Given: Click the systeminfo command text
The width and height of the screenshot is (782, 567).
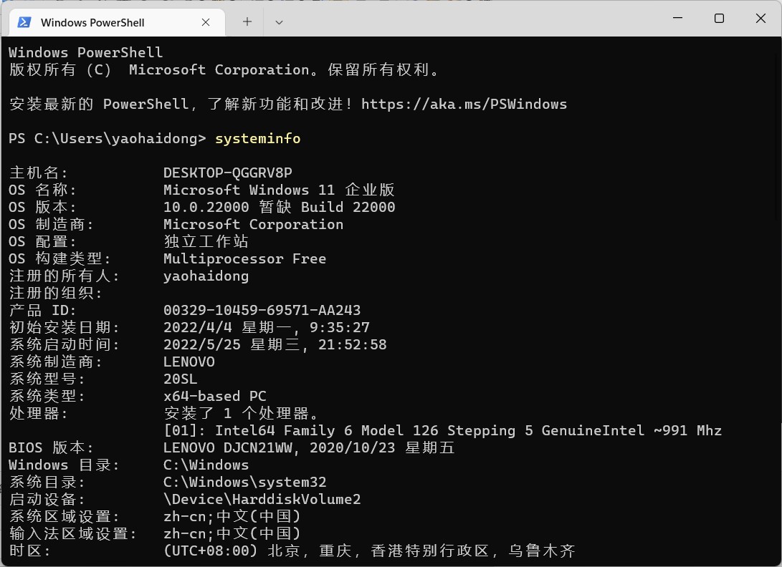Looking at the screenshot, I should [258, 138].
